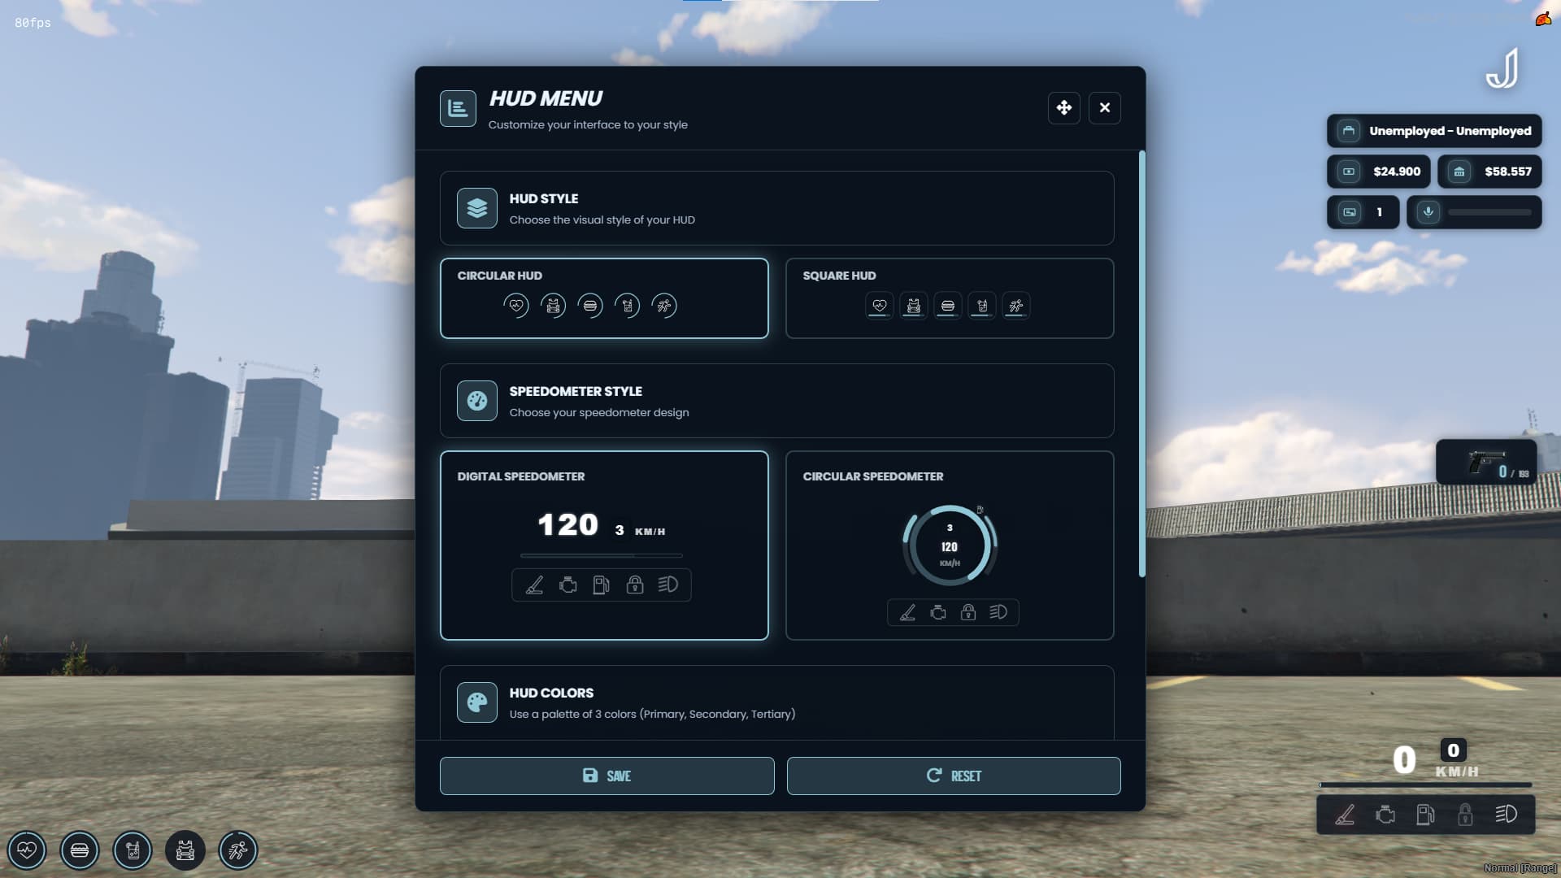Click the fuel pump icon in live speedometer HUD

coord(1425,815)
